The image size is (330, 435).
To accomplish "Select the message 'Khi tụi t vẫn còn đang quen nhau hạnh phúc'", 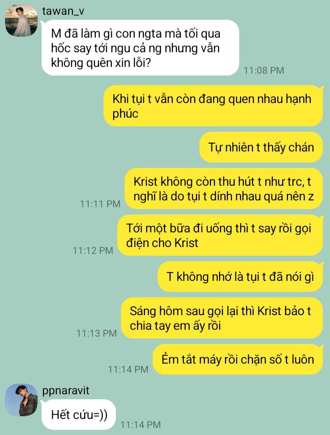I will click(214, 106).
